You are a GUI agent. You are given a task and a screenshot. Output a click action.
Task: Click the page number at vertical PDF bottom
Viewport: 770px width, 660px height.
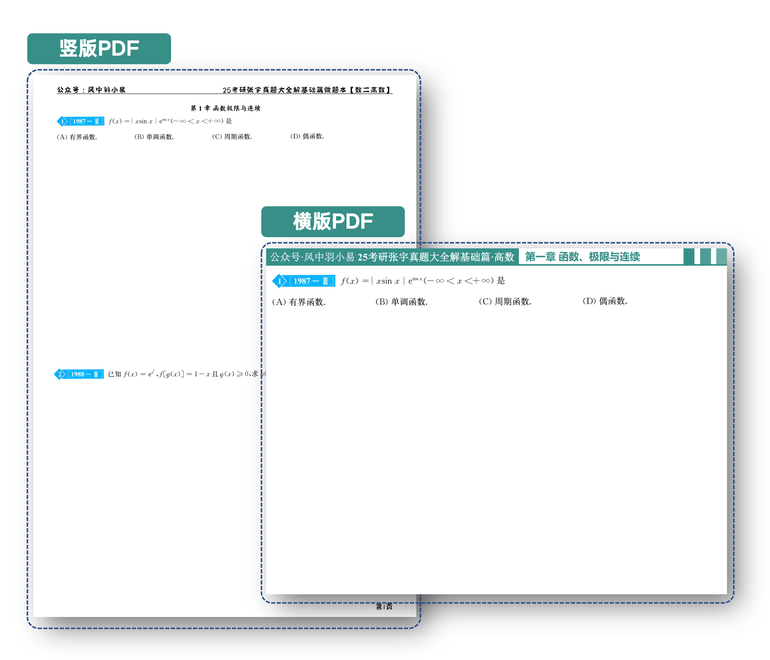(x=384, y=606)
